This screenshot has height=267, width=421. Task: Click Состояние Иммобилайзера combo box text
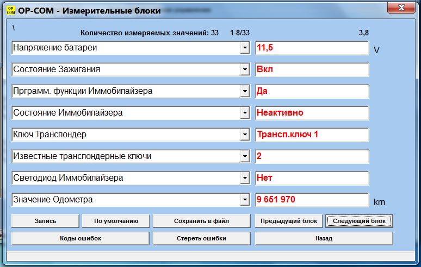[x=68, y=113]
